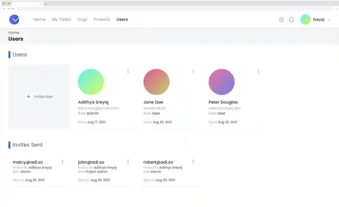The width and height of the screenshot is (339, 207).
Task: Navigate to the Orgs section
Action: click(82, 19)
